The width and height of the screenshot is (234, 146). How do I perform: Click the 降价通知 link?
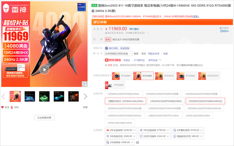[x=134, y=29]
